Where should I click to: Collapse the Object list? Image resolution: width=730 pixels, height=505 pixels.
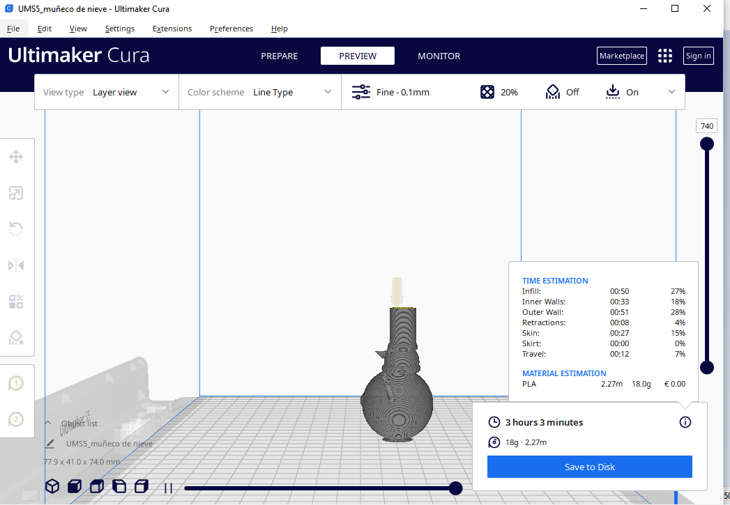pos(48,424)
